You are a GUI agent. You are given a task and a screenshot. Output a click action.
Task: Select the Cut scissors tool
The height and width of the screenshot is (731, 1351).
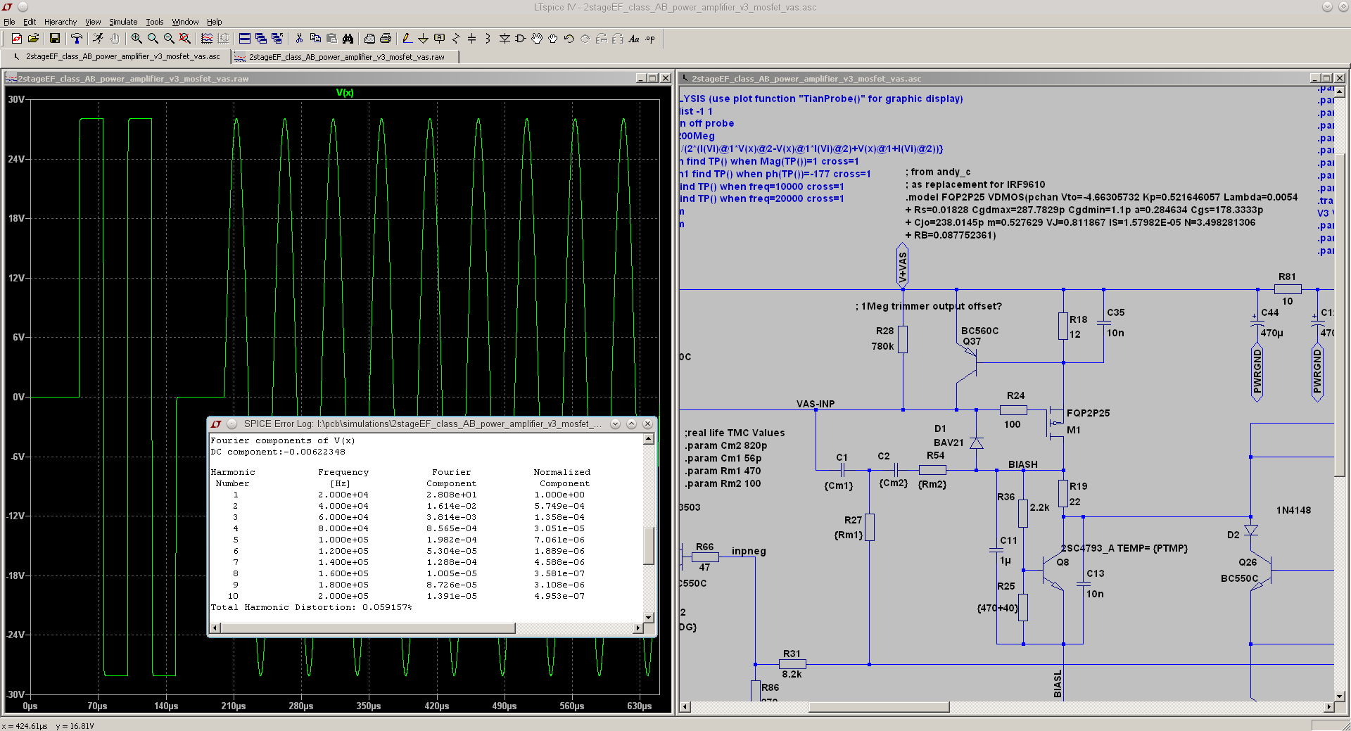click(x=299, y=39)
